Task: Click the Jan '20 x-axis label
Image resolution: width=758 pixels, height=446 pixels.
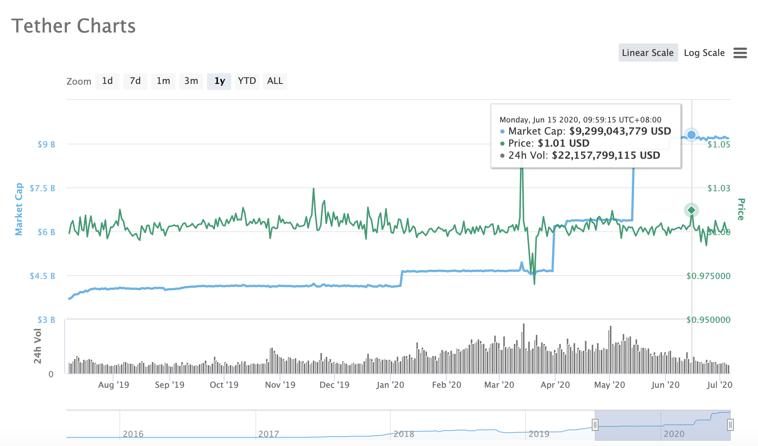Action: coord(390,385)
